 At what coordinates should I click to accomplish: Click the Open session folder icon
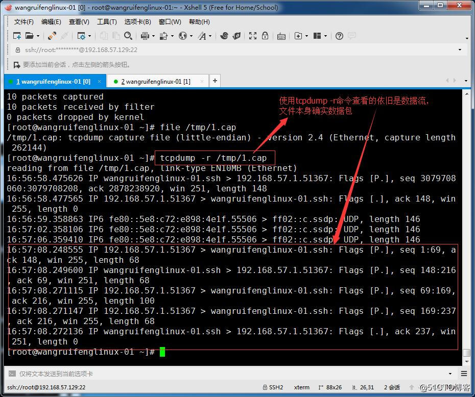pyautogui.click(x=30, y=36)
